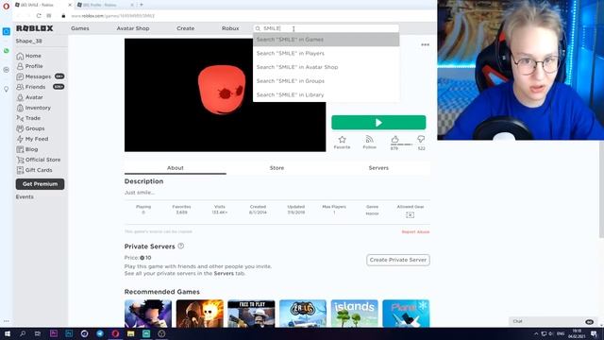Click the search magnifier icon
This screenshot has height=340, width=604.
coord(258,28)
